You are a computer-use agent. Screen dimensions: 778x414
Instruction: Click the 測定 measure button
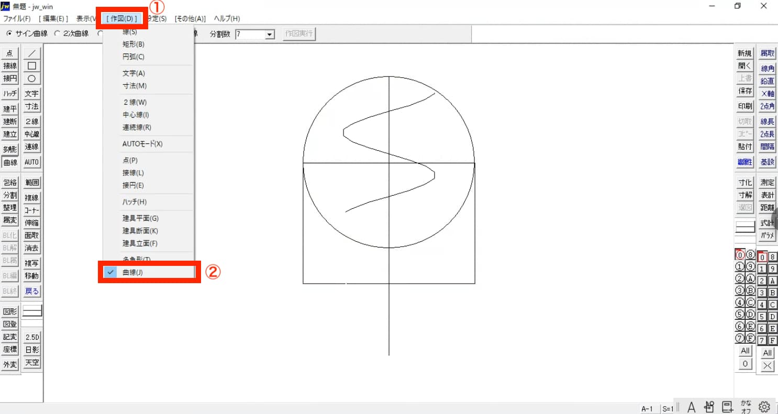click(x=768, y=183)
